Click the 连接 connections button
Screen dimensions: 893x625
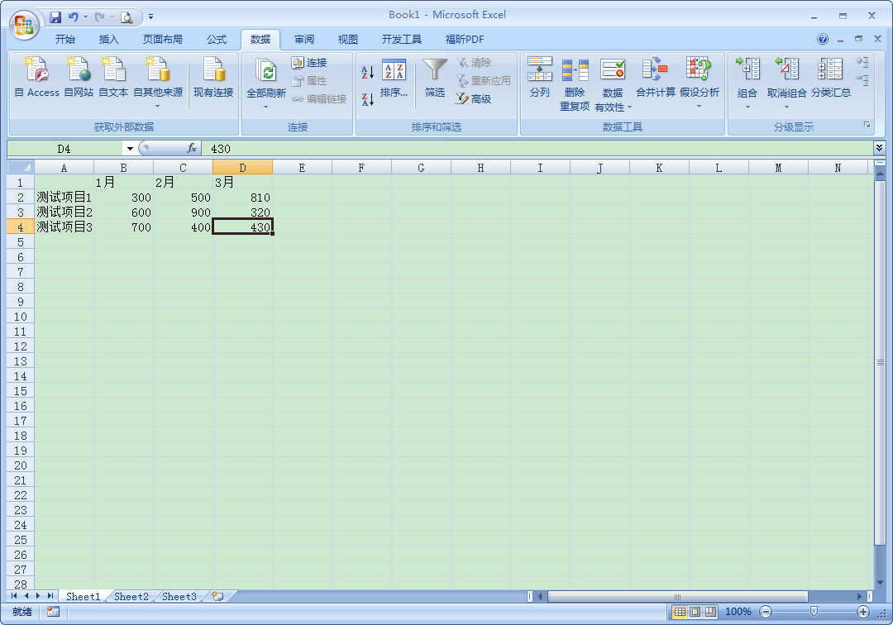click(309, 63)
